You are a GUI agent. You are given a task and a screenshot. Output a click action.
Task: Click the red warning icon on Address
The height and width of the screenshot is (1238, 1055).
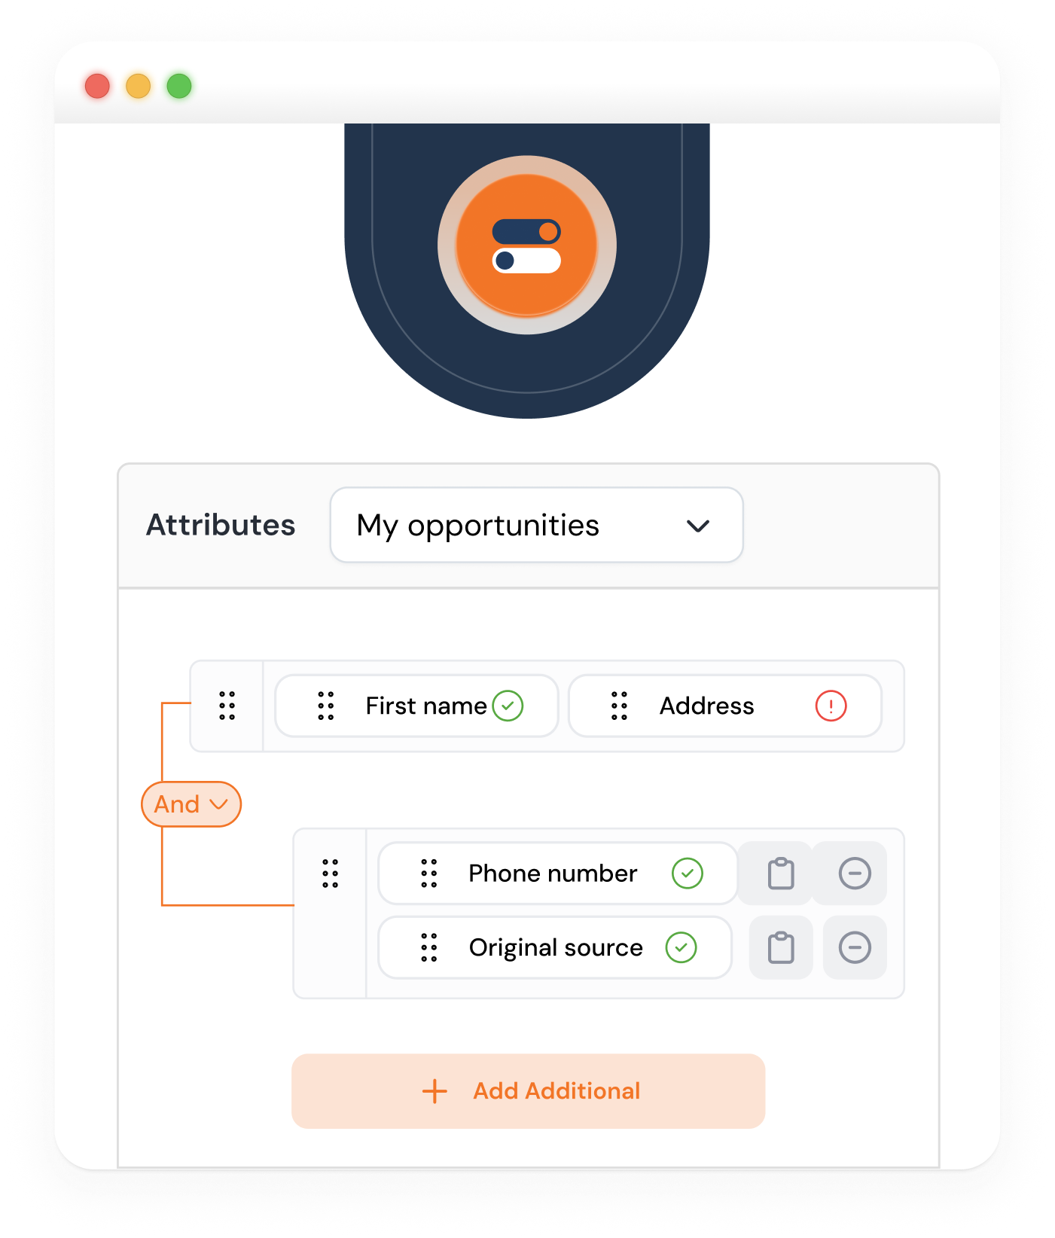(x=831, y=706)
